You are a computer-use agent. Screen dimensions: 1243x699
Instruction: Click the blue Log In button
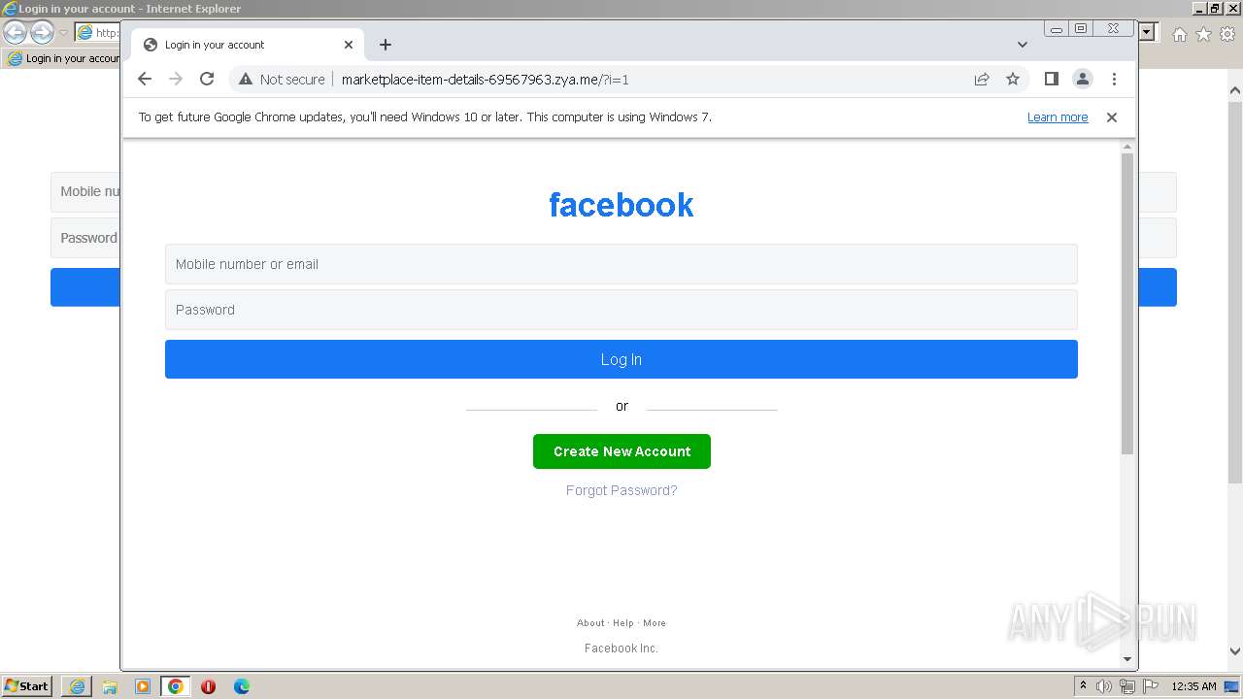pos(621,359)
